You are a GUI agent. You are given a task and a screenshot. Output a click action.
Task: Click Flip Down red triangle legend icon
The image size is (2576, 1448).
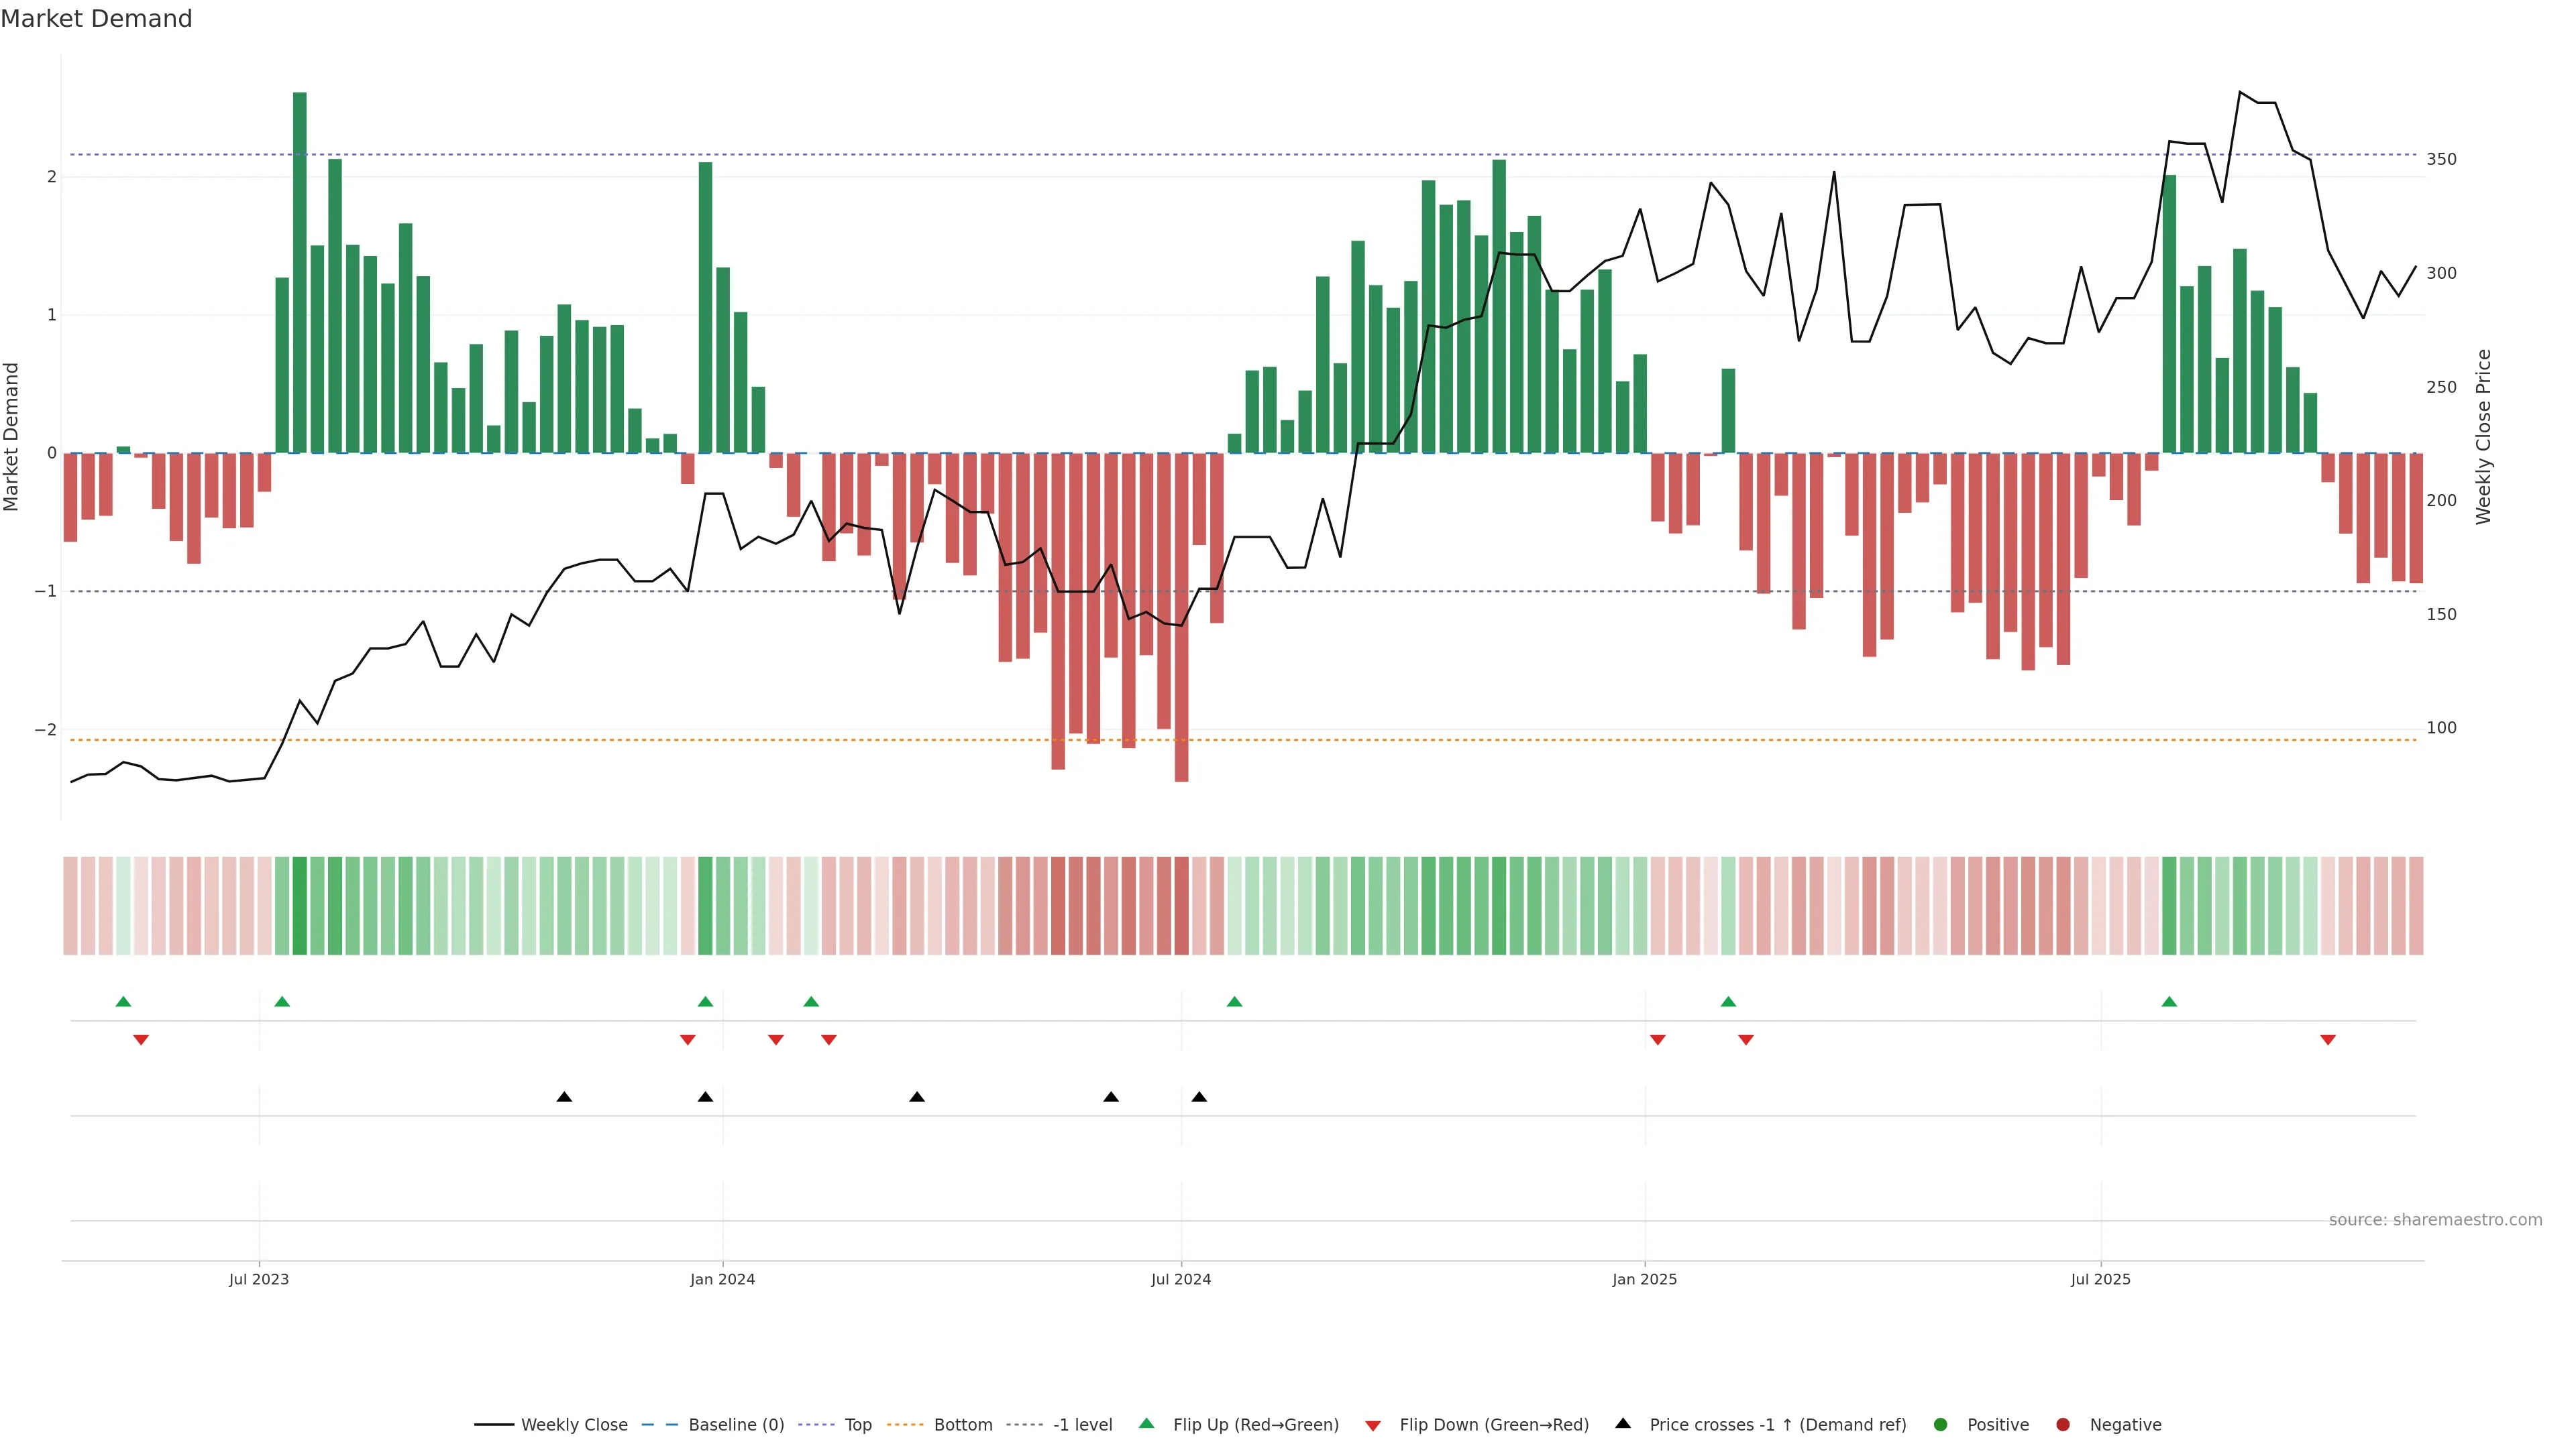pyautogui.click(x=1373, y=1425)
